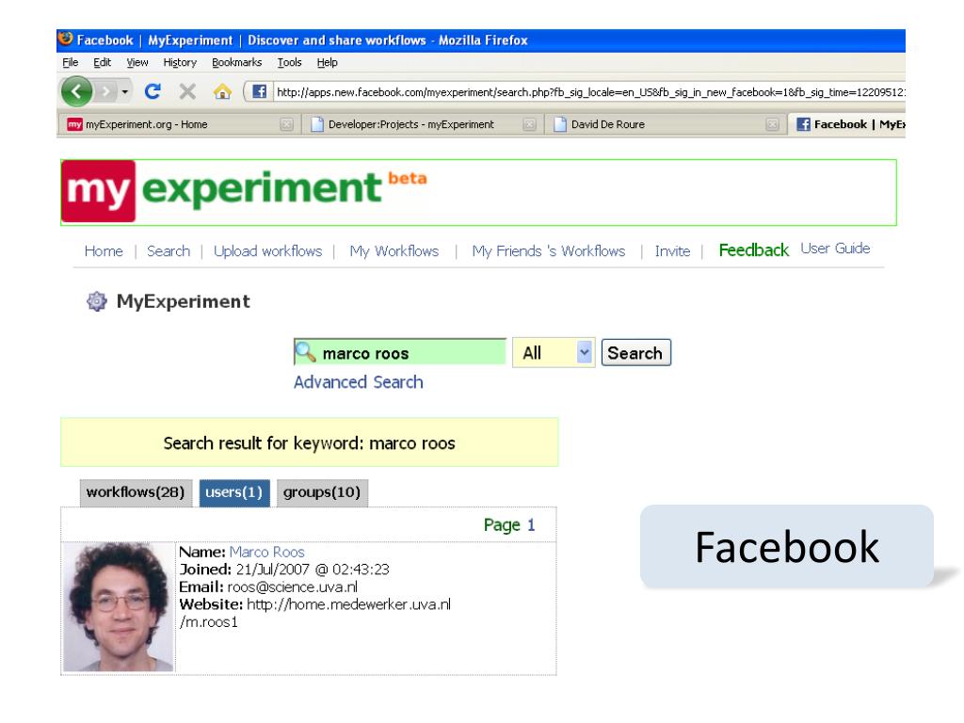The height and width of the screenshot is (723, 964).
Task: Click the Firefox icon in title bar
Action: point(65,39)
